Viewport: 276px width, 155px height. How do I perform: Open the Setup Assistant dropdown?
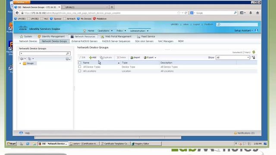pyautogui.click(x=243, y=31)
